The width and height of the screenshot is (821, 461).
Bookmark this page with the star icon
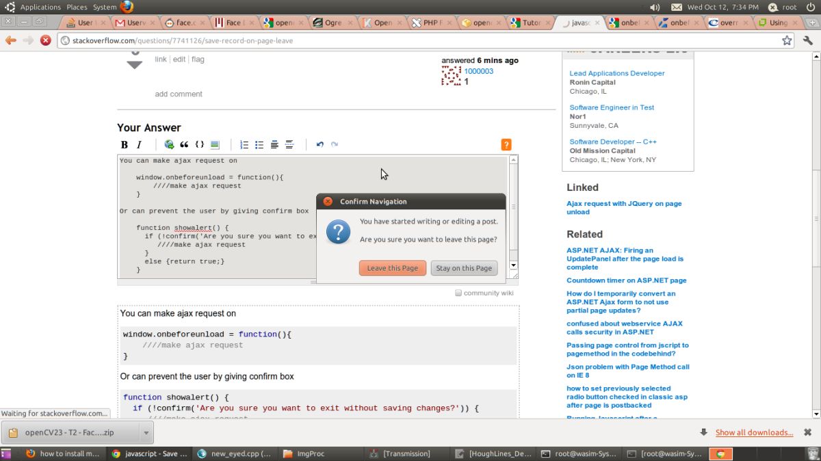pyautogui.click(x=787, y=40)
